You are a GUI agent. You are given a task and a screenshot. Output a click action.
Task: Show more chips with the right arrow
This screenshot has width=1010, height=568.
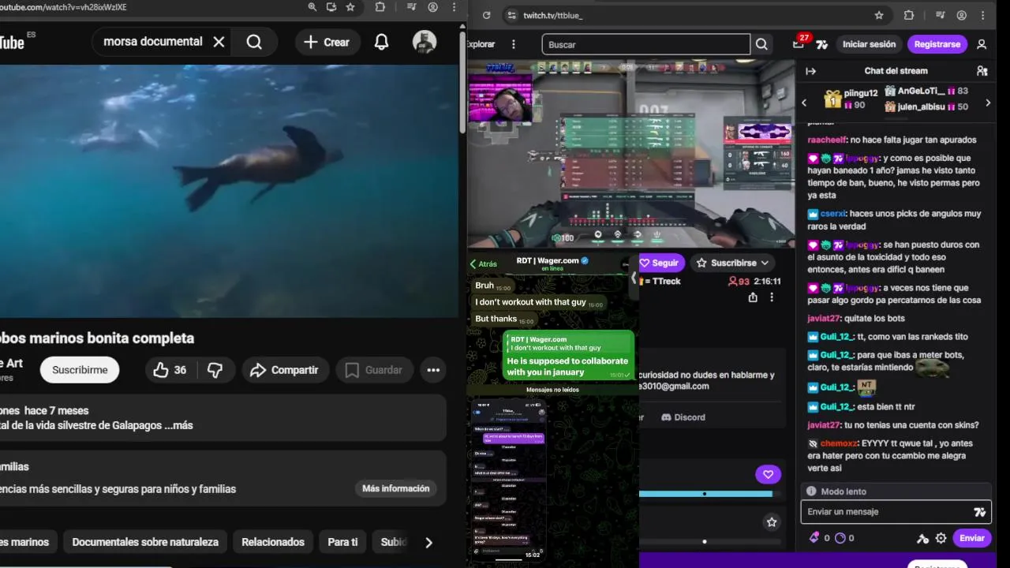click(428, 542)
